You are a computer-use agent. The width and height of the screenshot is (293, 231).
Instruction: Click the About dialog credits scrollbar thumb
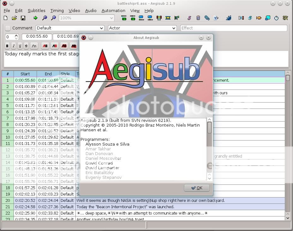(x=209, y=128)
